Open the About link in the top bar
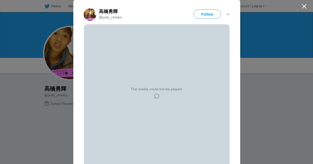313x164 pixels. coord(71,6)
